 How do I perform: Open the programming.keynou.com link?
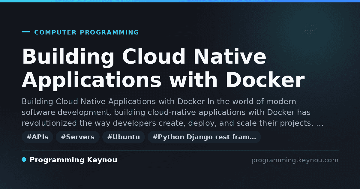tap(295, 160)
